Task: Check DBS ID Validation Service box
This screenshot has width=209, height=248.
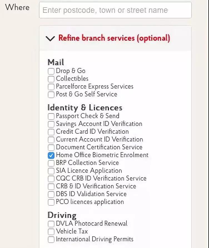Action: point(51,194)
